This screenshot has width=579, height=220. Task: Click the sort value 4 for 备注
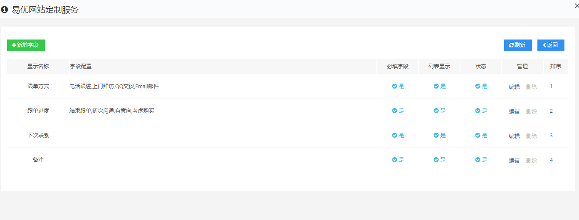pyautogui.click(x=551, y=160)
